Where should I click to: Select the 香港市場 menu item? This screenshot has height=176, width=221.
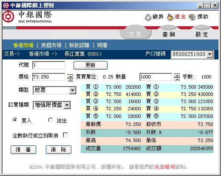tap(23, 45)
